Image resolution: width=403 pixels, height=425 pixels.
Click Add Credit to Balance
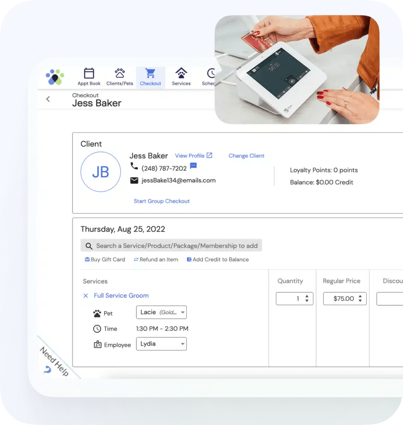click(217, 260)
